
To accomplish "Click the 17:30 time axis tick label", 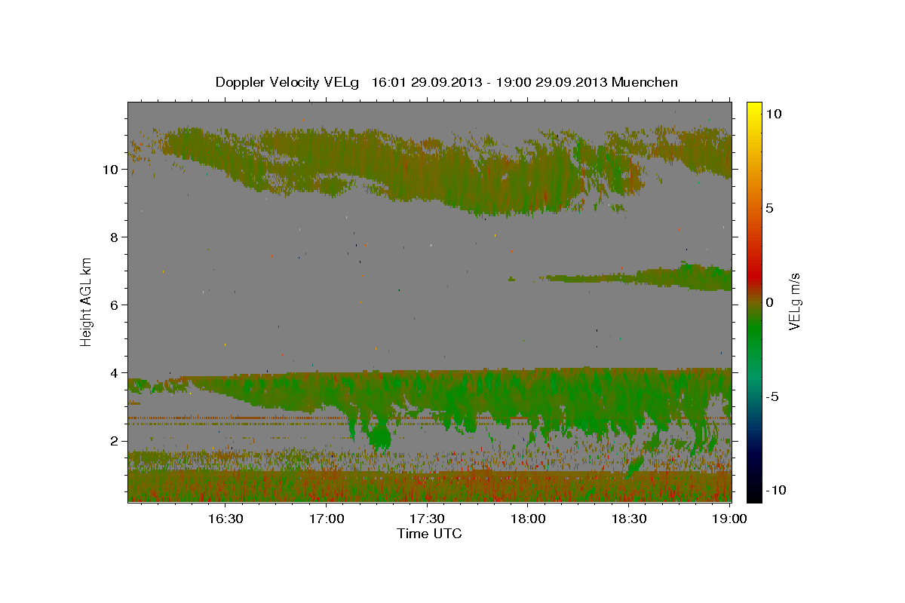I will (427, 519).
